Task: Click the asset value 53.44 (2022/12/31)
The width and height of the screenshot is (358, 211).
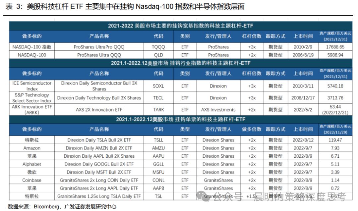Action: pos(335,110)
